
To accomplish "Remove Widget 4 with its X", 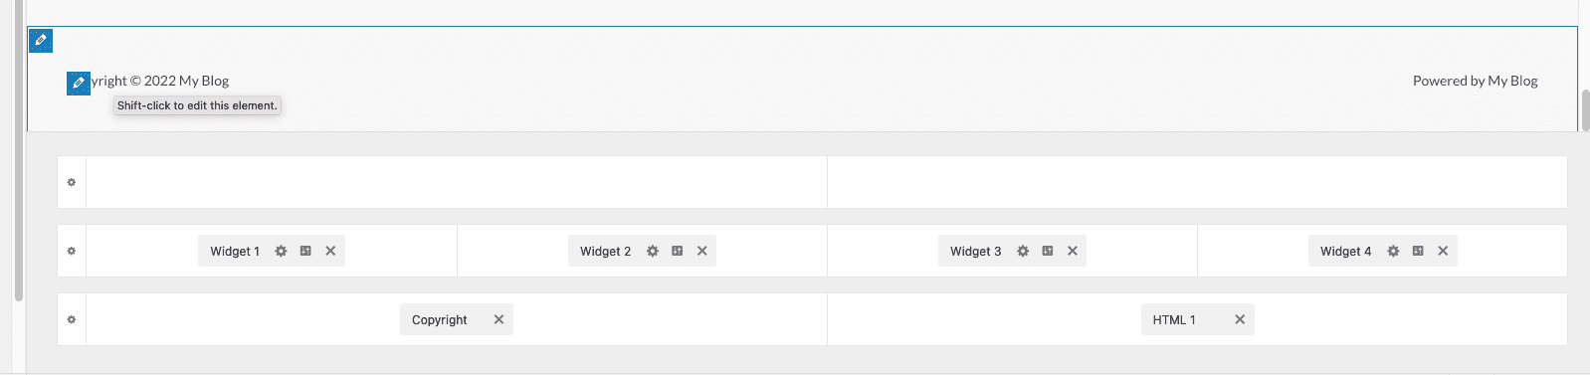I will pyautogui.click(x=1443, y=251).
